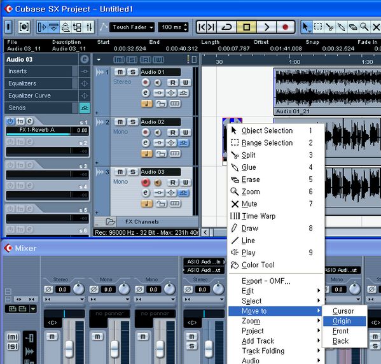Select the Range Selection tool in toolbar
381x364 pixels.
318,27
